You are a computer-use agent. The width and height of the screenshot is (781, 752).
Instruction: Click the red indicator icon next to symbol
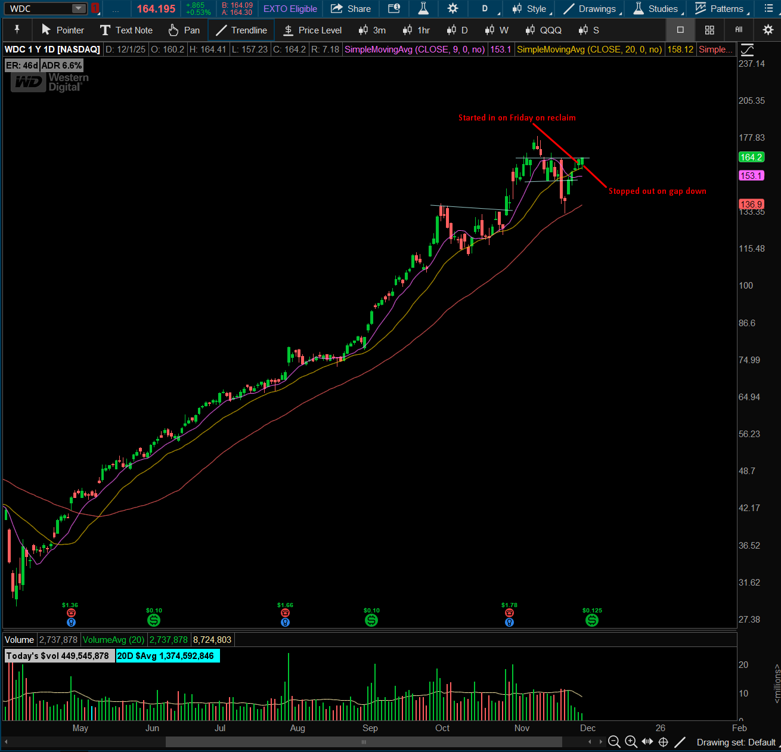click(x=95, y=8)
